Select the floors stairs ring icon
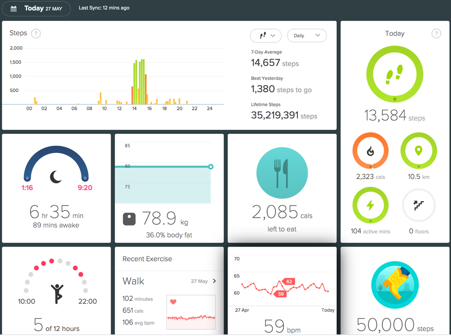 [418, 205]
